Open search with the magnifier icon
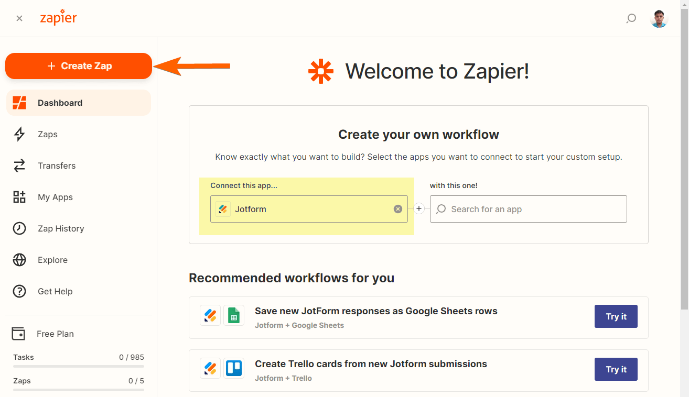The height and width of the screenshot is (397, 689). coord(631,19)
